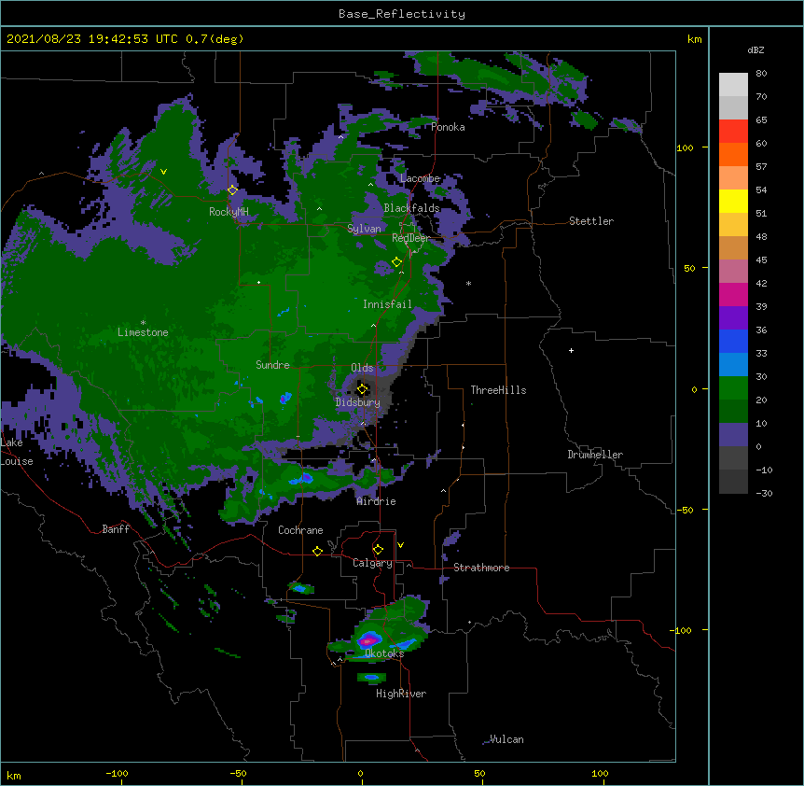Viewport: 804px width, 786px height.
Task: Pick the slate blue swatch near 10 dBZ
Action: point(733,435)
